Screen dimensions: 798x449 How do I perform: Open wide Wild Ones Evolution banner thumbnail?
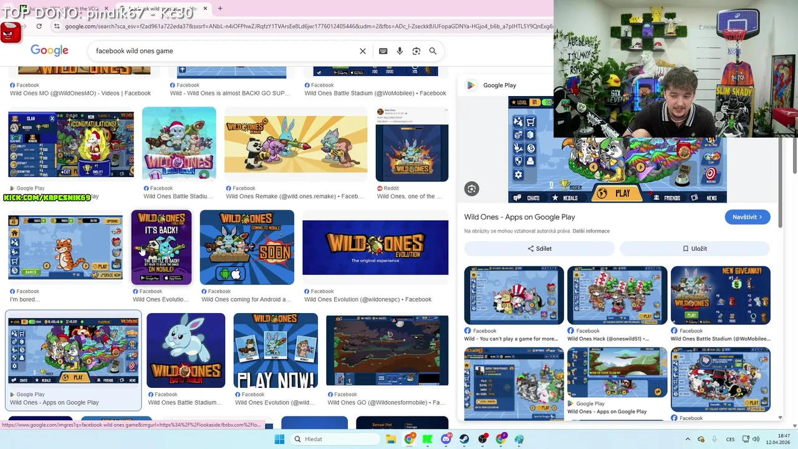pyautogui.click(x=375, y=248)
